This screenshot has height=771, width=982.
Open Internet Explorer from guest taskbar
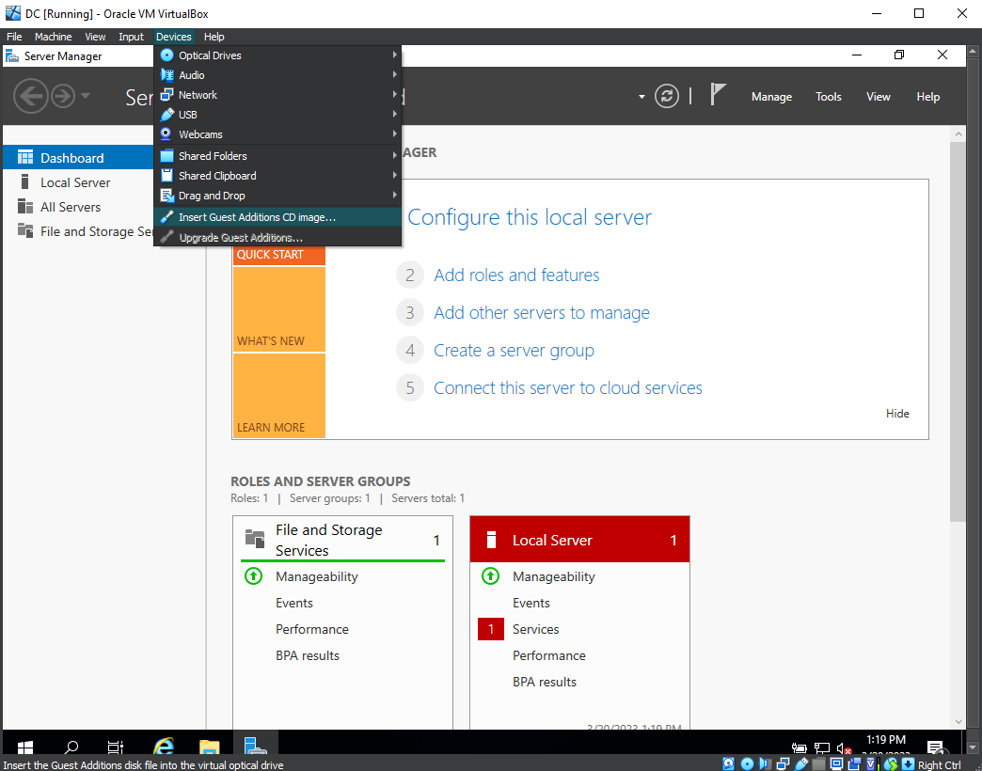(x=164, y=746)
